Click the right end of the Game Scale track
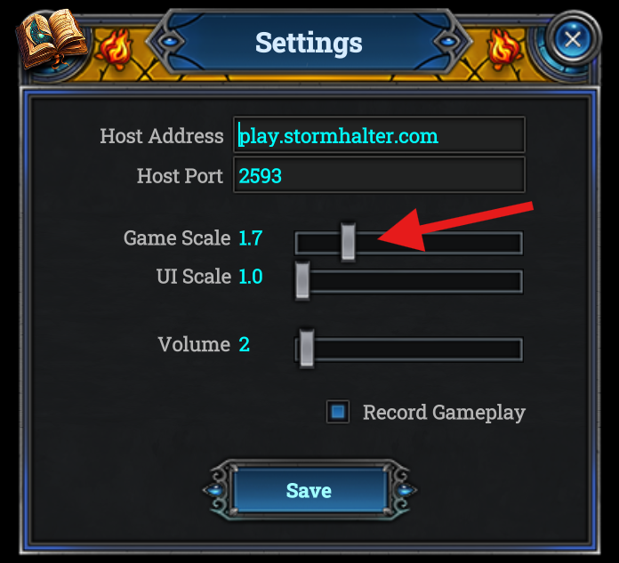Image resolution: width=619 pixels, height=563 pixels. click(x=515, y=243)
